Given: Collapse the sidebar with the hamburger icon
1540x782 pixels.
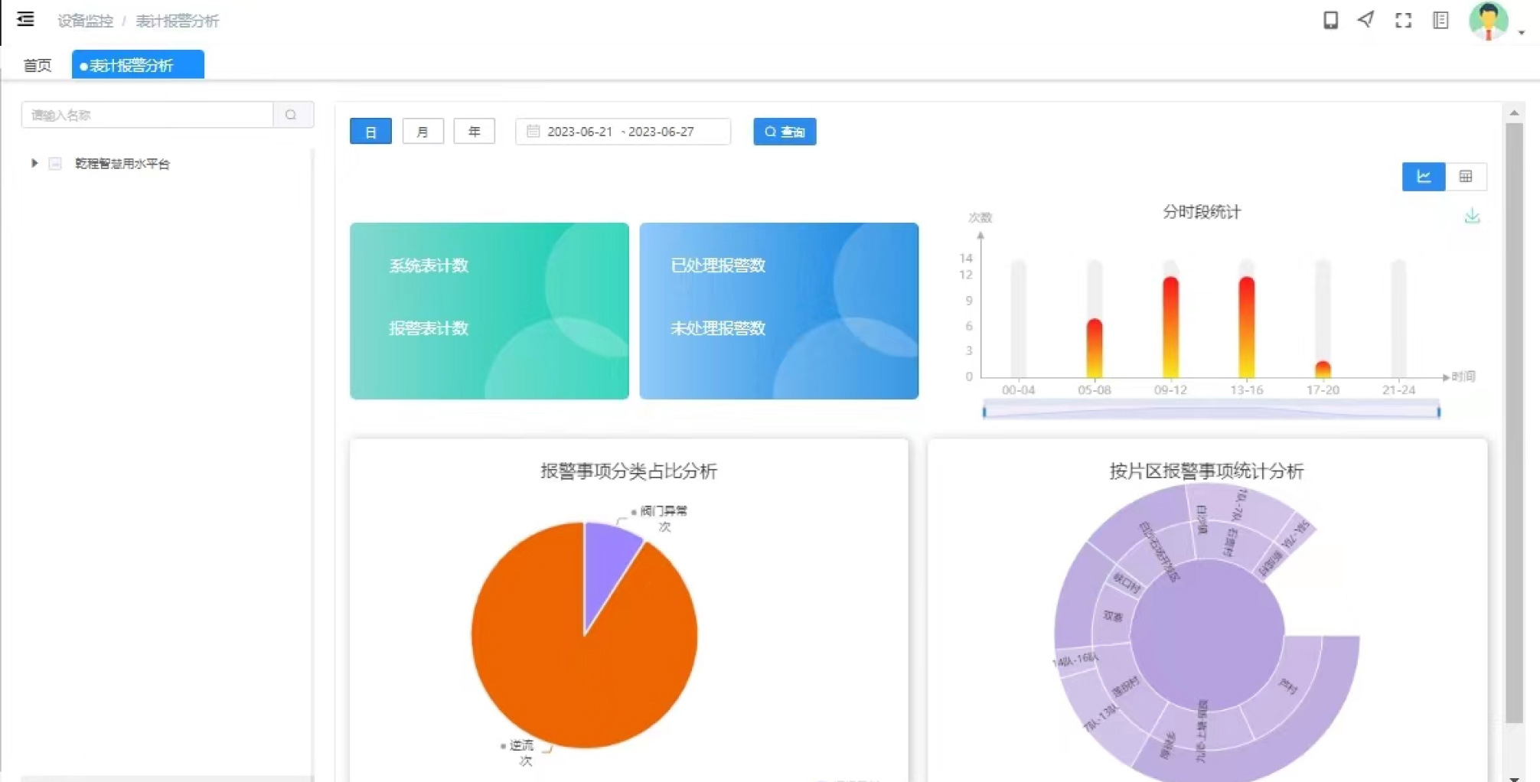Looking at the screenshot, I should (x=25, y=20).
